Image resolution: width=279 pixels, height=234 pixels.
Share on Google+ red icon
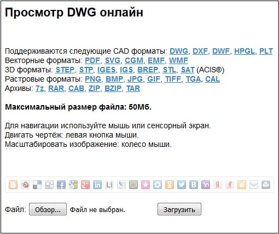point(85,185)
